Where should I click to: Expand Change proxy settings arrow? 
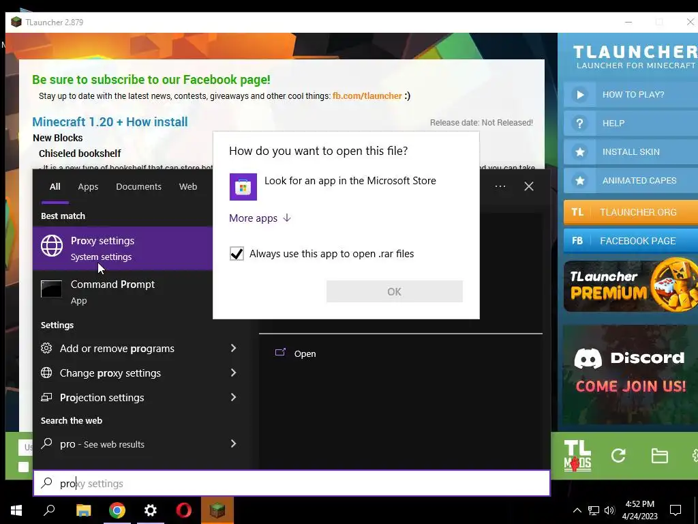pyautogui.click(x=233, y=373)
